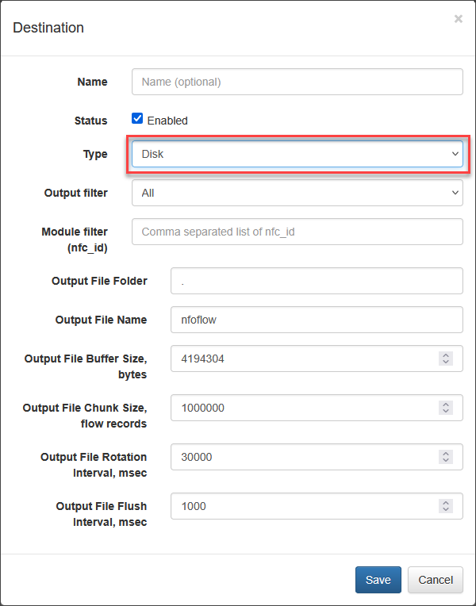Screen dimensions: 476x606
Task: Increase Output File Rotation Interval with up arrow
Action: [445, 454]
